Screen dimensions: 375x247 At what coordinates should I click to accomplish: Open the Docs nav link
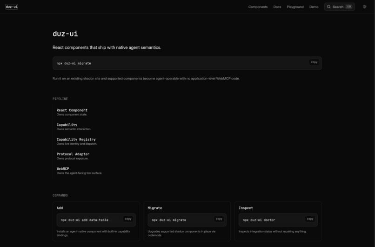click(x=277, y=7)
